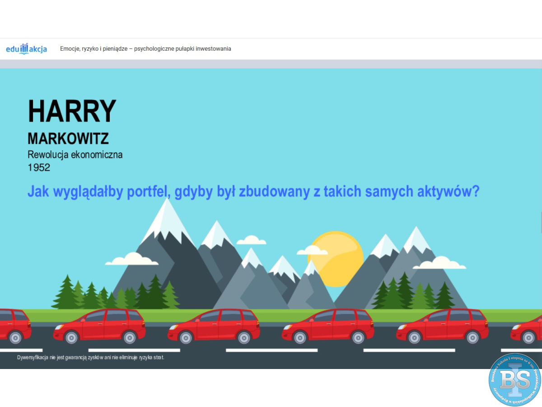Click the blue question about portfel aktywów

[253, 191]
